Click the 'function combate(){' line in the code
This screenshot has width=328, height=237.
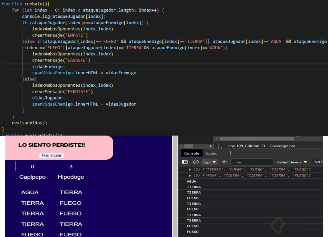coord(25,4)
